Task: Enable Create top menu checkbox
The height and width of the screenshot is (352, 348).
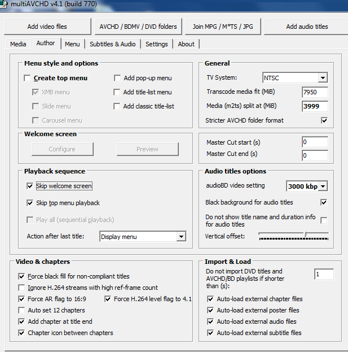Action: (x=27, y=78)
